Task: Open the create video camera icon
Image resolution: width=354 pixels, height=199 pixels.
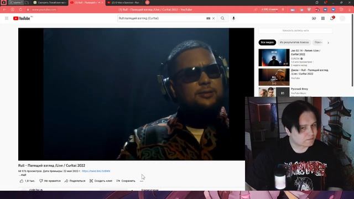Action: coord(314,18)
